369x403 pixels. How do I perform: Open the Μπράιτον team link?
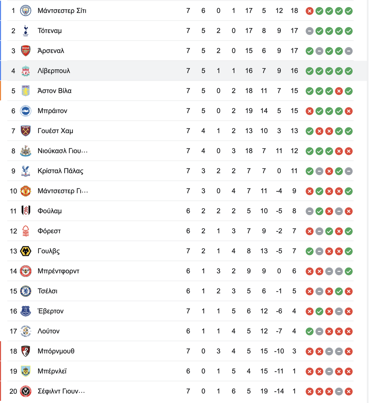click(52, 111)
